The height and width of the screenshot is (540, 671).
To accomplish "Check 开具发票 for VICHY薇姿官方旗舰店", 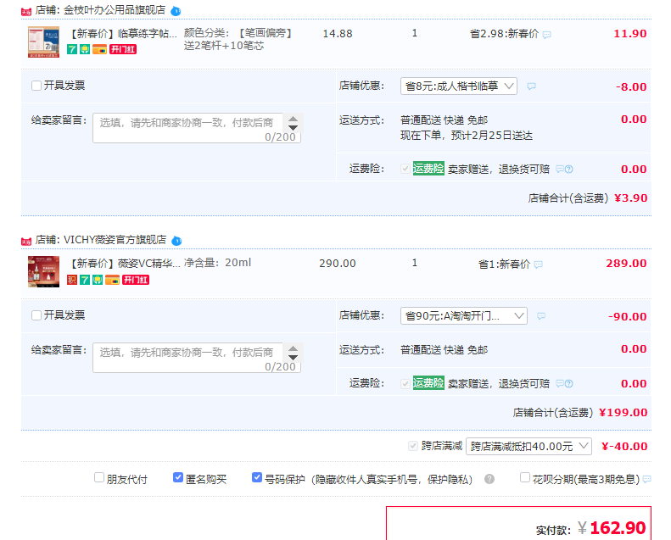I will tap(36, 315).
